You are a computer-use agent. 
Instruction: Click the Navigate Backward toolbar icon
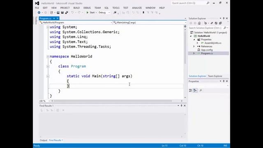point(39,13)
